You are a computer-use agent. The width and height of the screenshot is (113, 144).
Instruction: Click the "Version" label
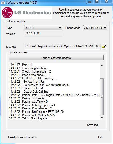[11, 34]
